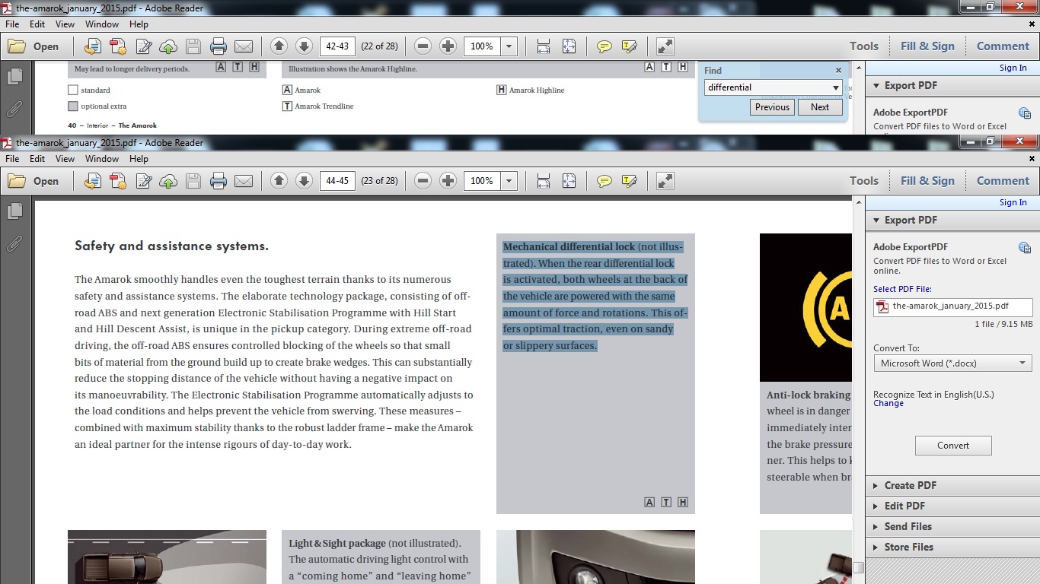
Task: Open Window menu in the lower window
Action: [102, 159]
